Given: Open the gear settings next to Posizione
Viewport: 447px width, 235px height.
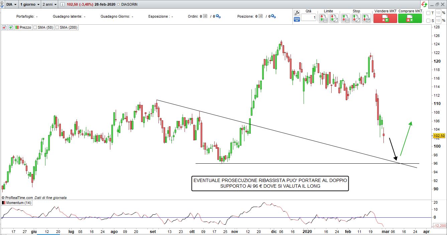Looking at the screenshot, I should 273,16.
